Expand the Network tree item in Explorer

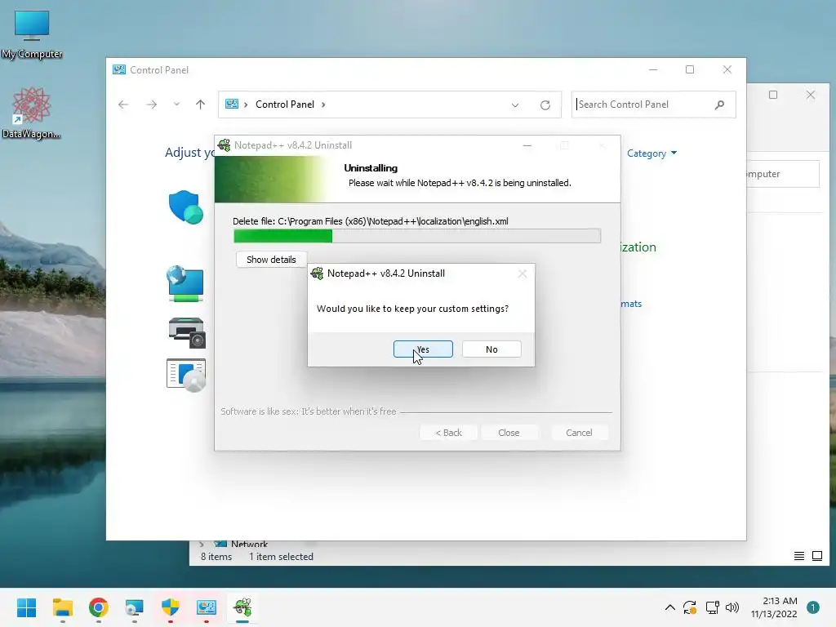201,545
